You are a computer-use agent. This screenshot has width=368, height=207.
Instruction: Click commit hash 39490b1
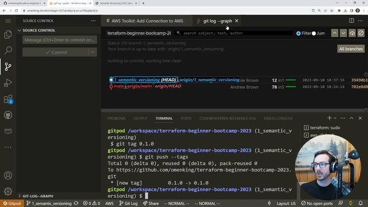point(359,80)
